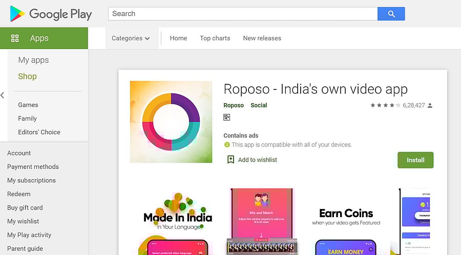This screenshot has width=461, height=255.
Task: Open the New releases tab
Action: [x=262, y=38]
